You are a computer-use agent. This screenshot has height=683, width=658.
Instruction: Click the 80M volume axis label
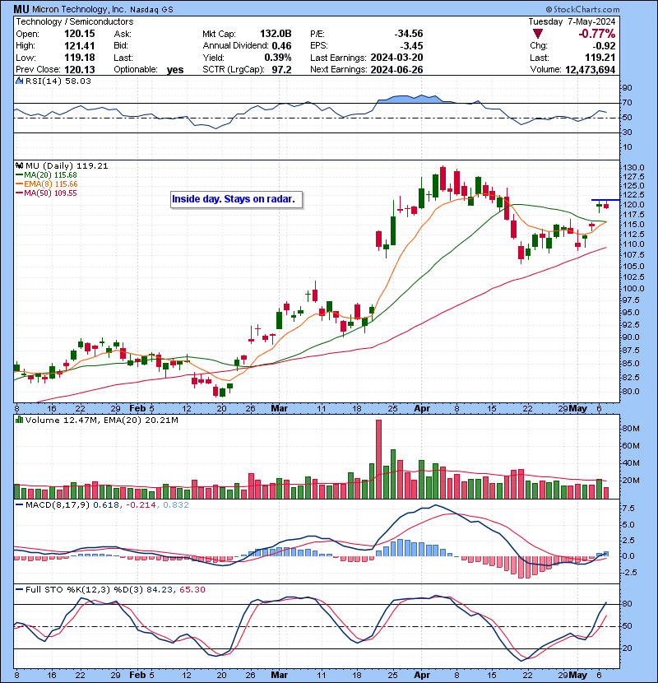pos(631,428)
